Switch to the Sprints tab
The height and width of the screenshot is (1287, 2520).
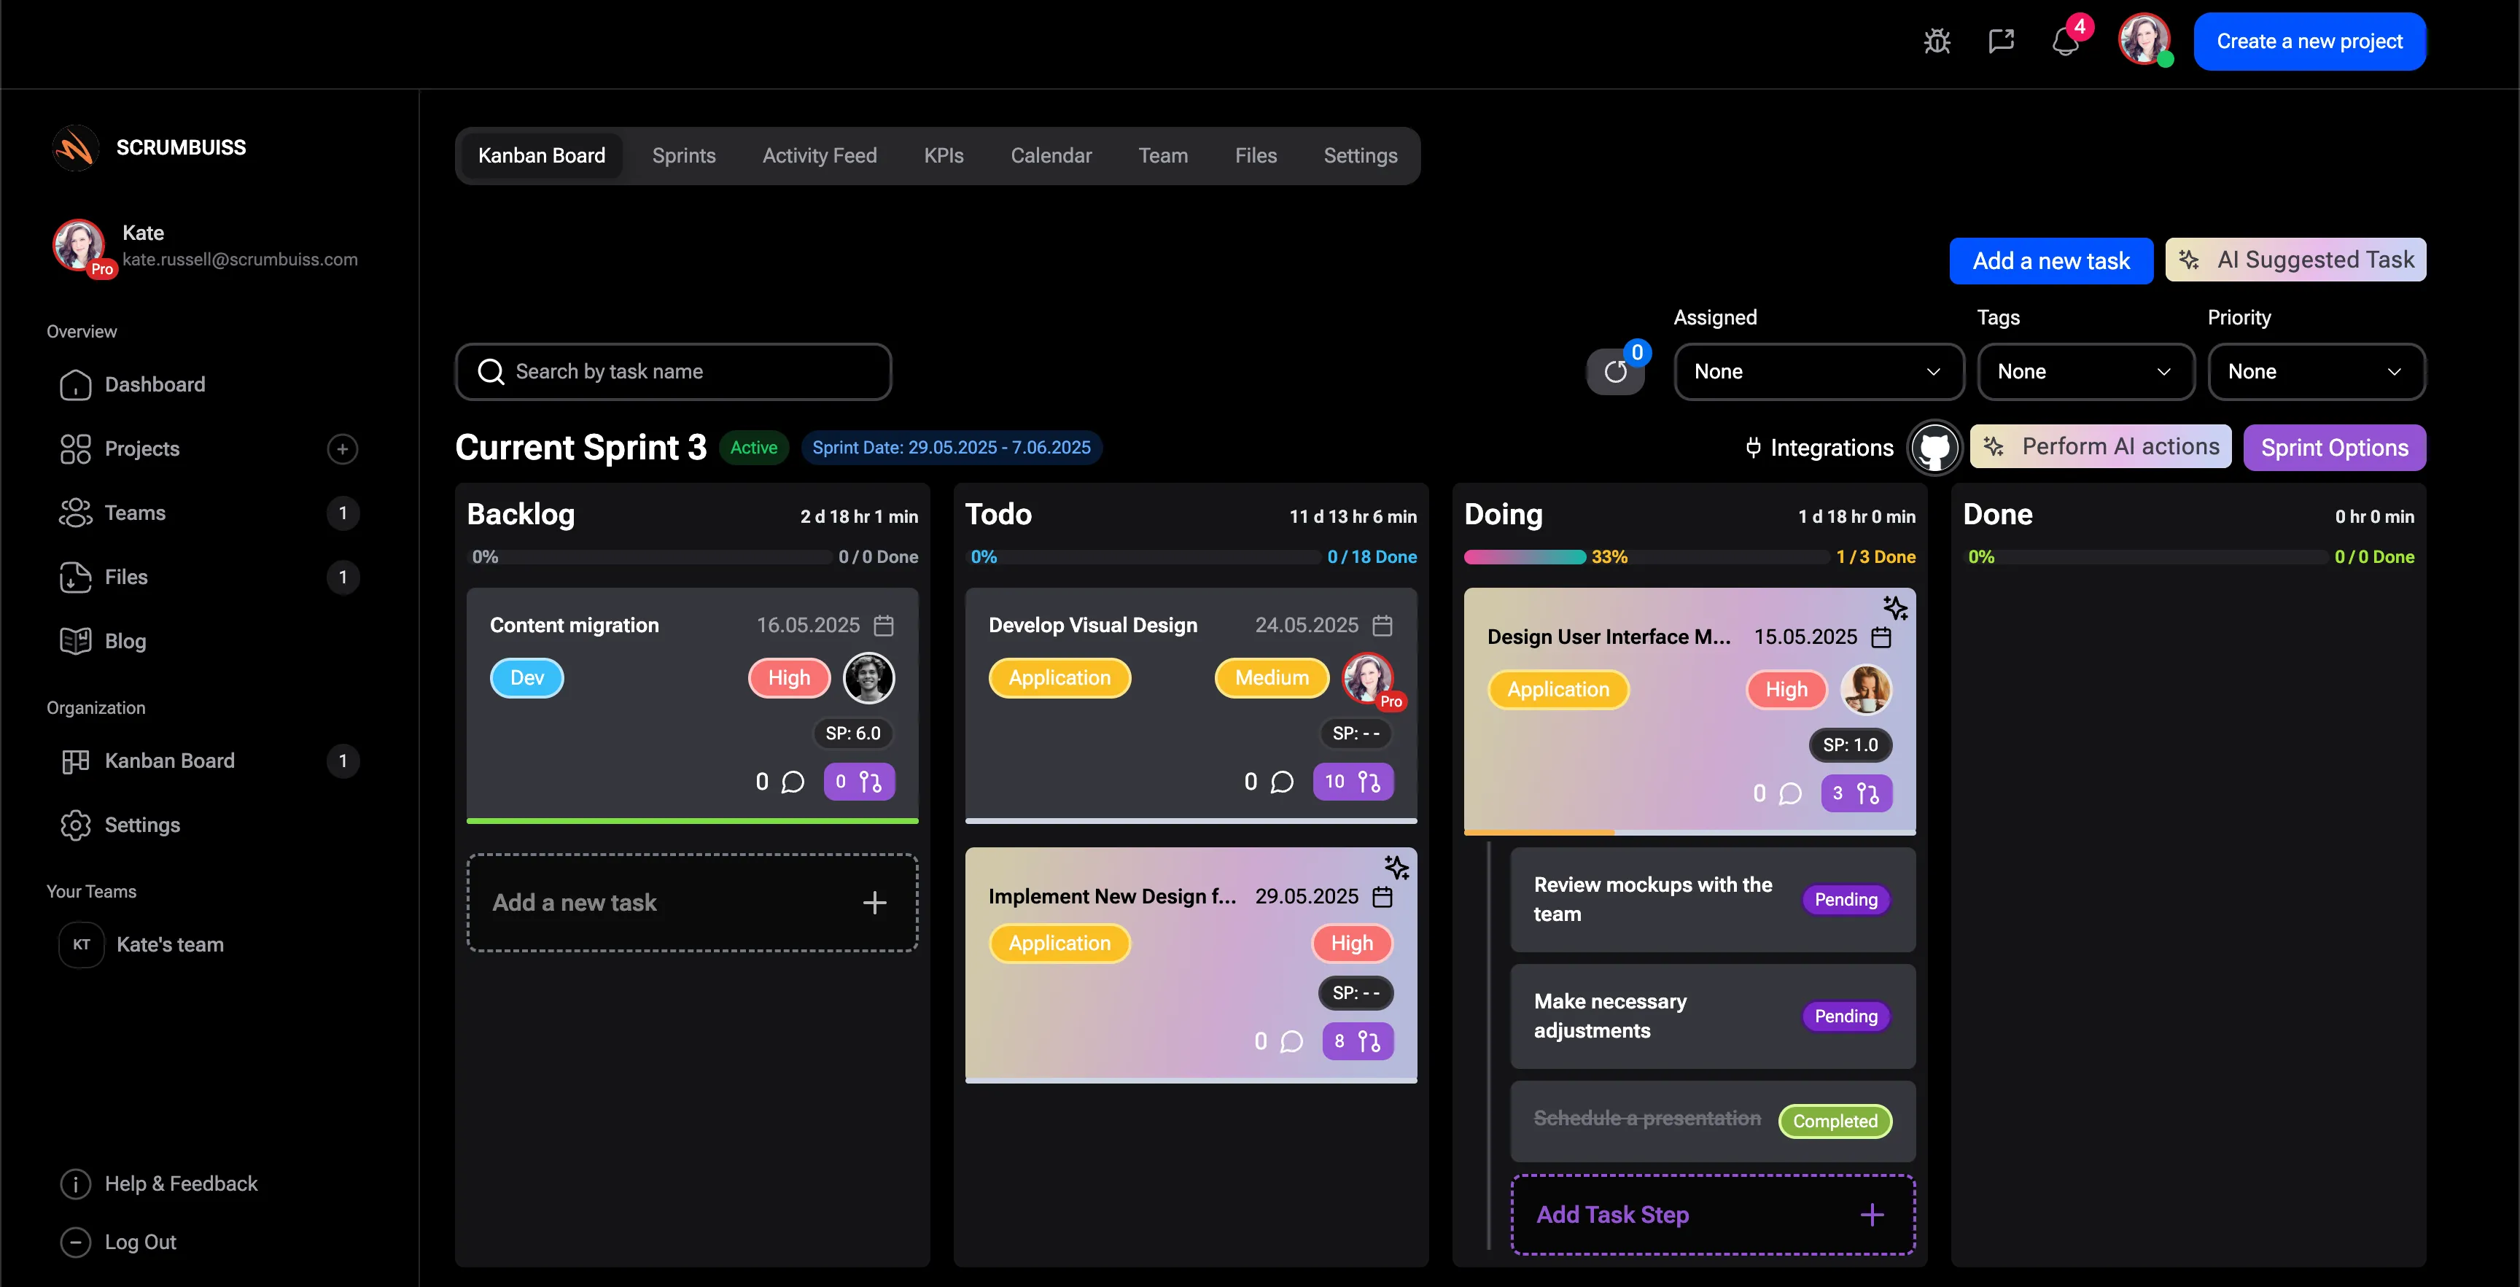684,155
